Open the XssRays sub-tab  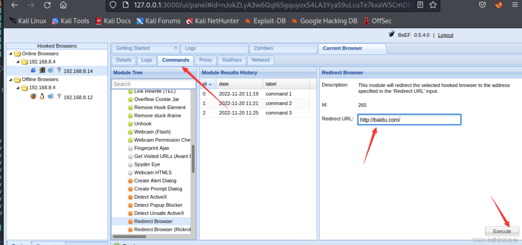tap(232, 60)
